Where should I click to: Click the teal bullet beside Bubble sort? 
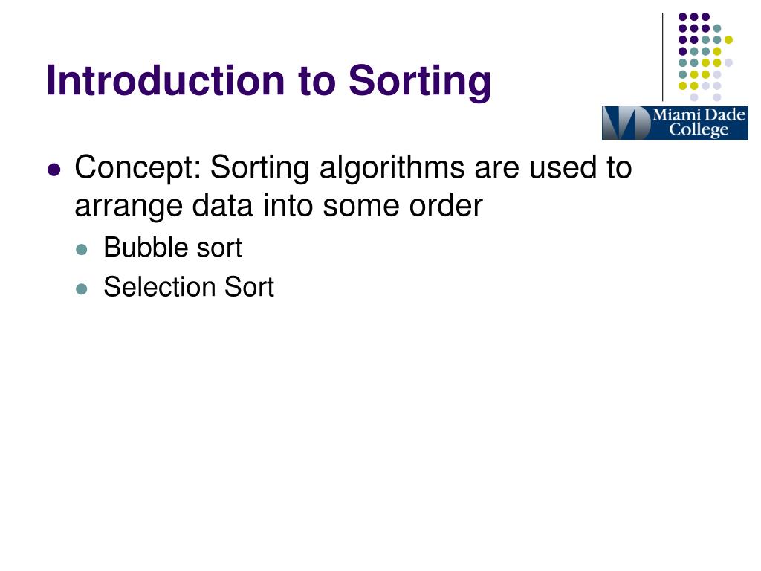(82, 250)
